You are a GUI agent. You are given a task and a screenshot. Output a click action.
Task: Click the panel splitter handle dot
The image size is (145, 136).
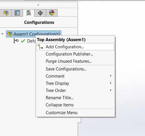click(x=38, y=5)
